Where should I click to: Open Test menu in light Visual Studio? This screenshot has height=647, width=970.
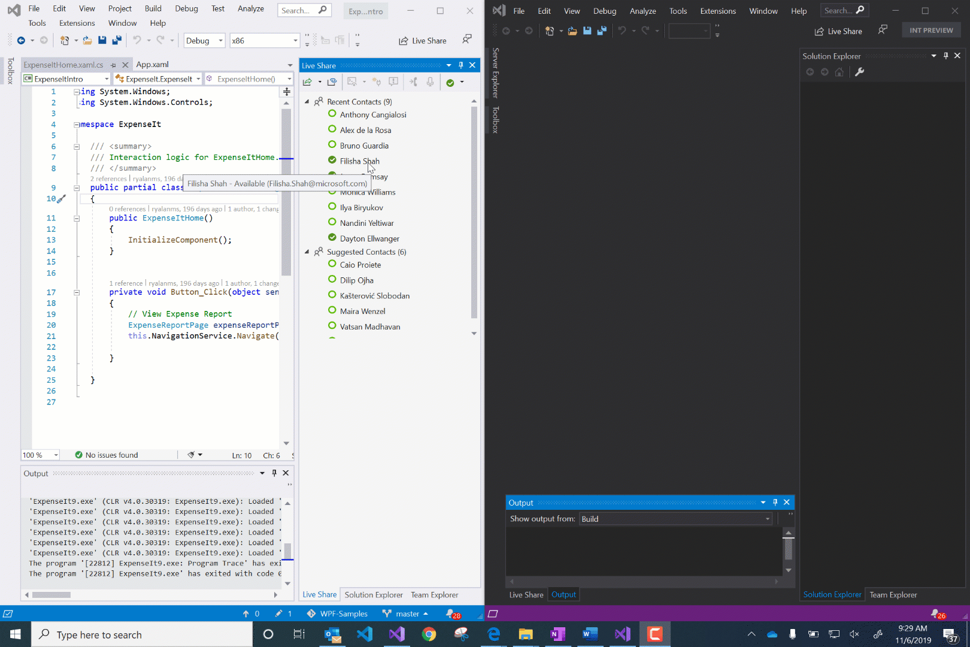pos(218,8)
